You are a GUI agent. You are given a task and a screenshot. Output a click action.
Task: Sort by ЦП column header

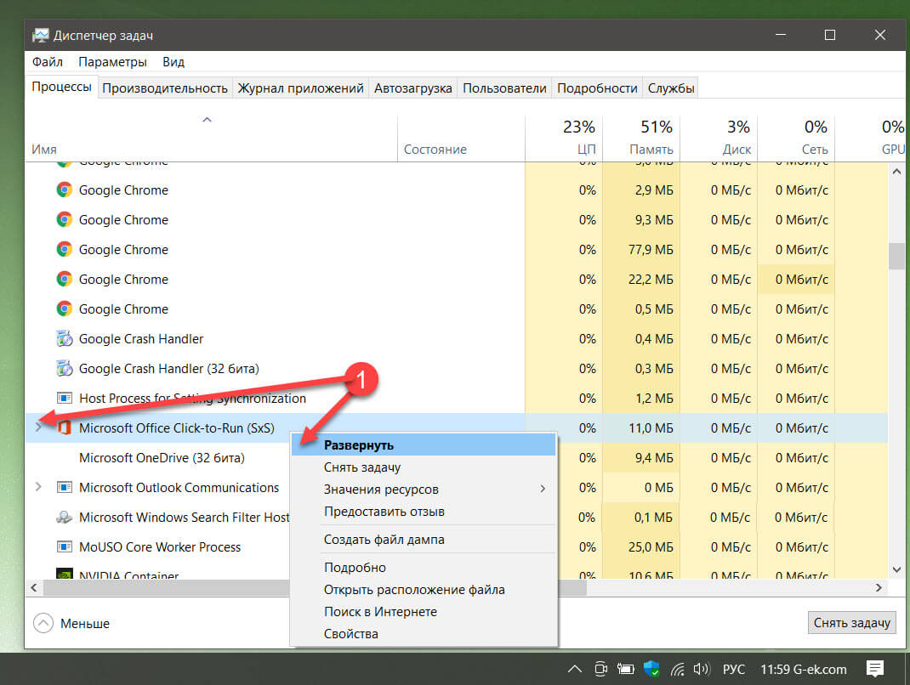pos(564,138)
